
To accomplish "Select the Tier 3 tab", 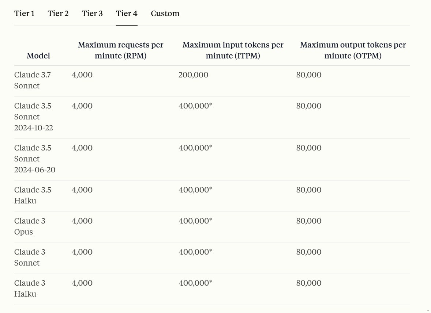I will pyautogui.click(x=92, y=14).
